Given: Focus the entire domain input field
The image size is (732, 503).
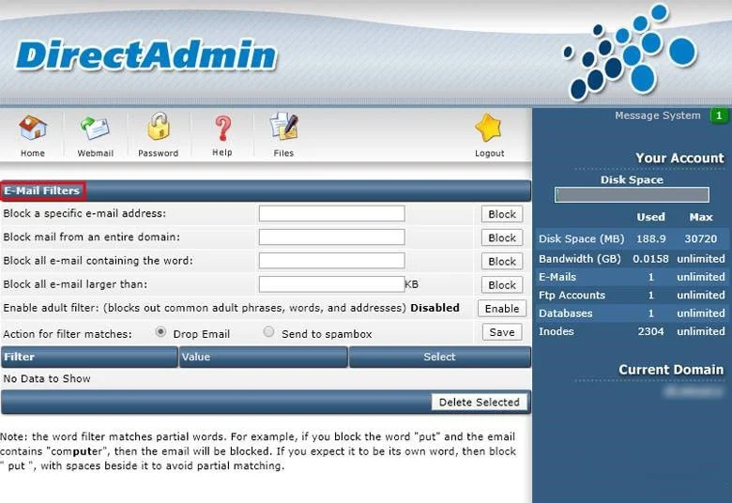Looking at the screenshot, I should [332, 236].
